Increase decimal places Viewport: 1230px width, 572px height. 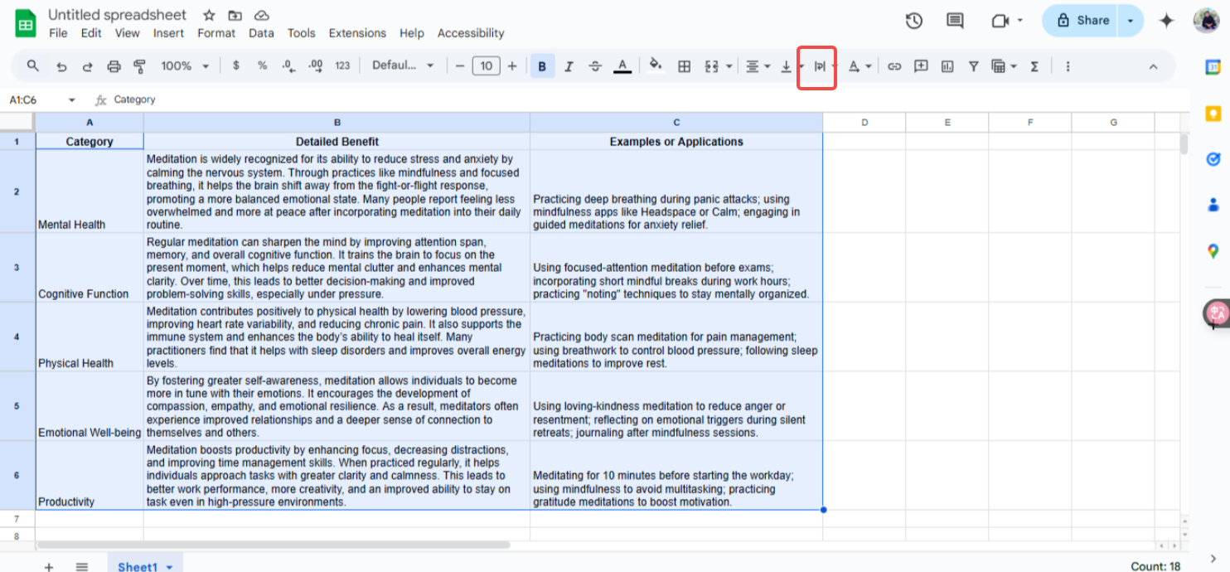click(x=315, y=66)
